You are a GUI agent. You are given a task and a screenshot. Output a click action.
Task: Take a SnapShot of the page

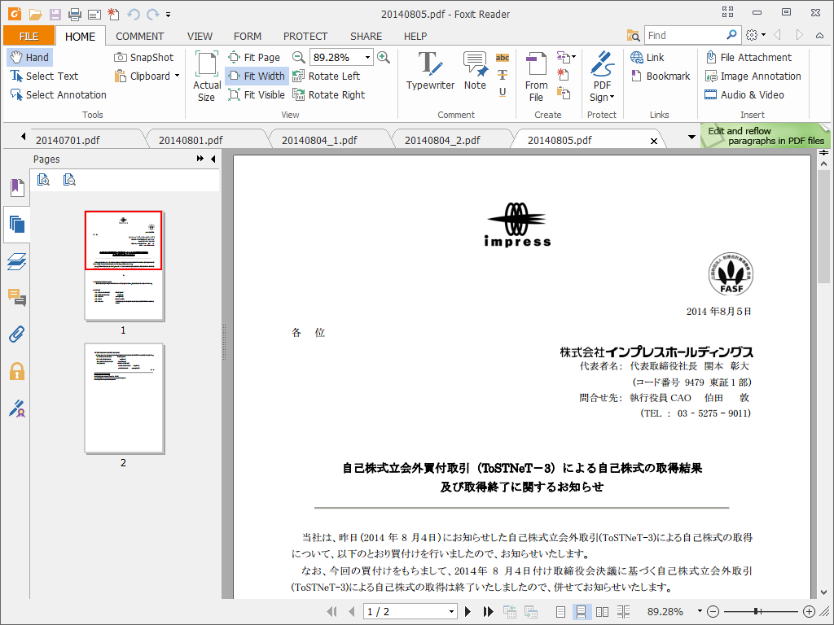pos(143,58)
